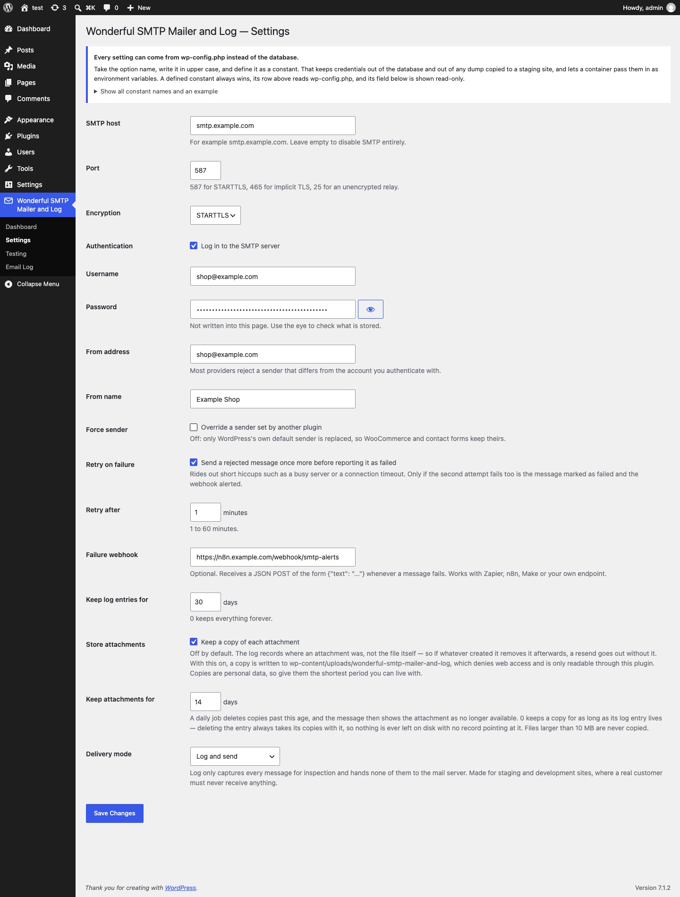Click the Users person icon

click(8, 152)
